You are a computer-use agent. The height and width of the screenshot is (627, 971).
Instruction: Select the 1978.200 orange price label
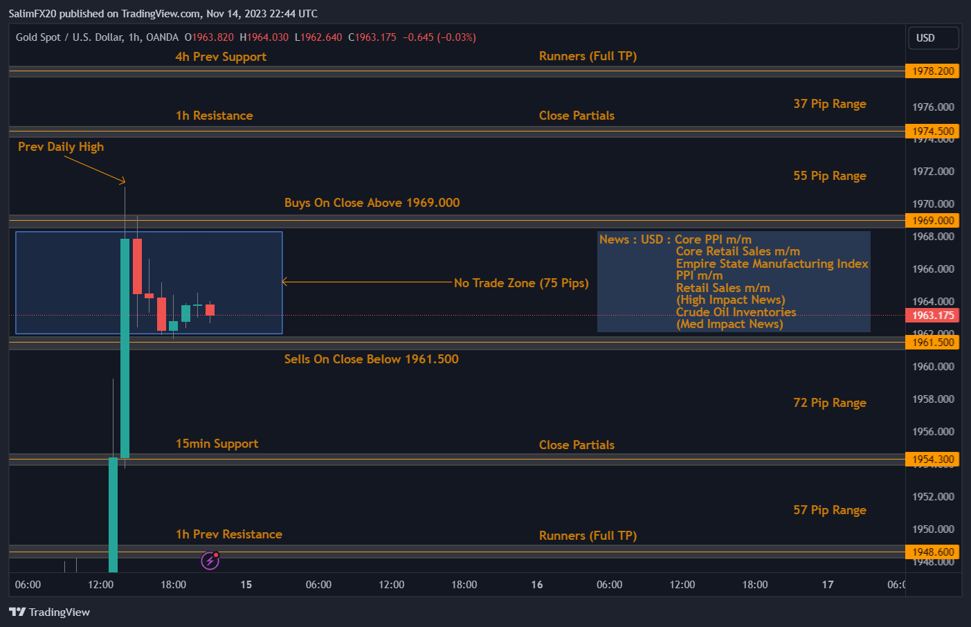pyautogui.click(x=932, y=71)
